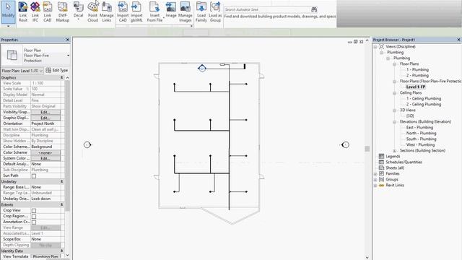Enable the Crop View checkbox
462x260 pixels.
tap(34, 211)
